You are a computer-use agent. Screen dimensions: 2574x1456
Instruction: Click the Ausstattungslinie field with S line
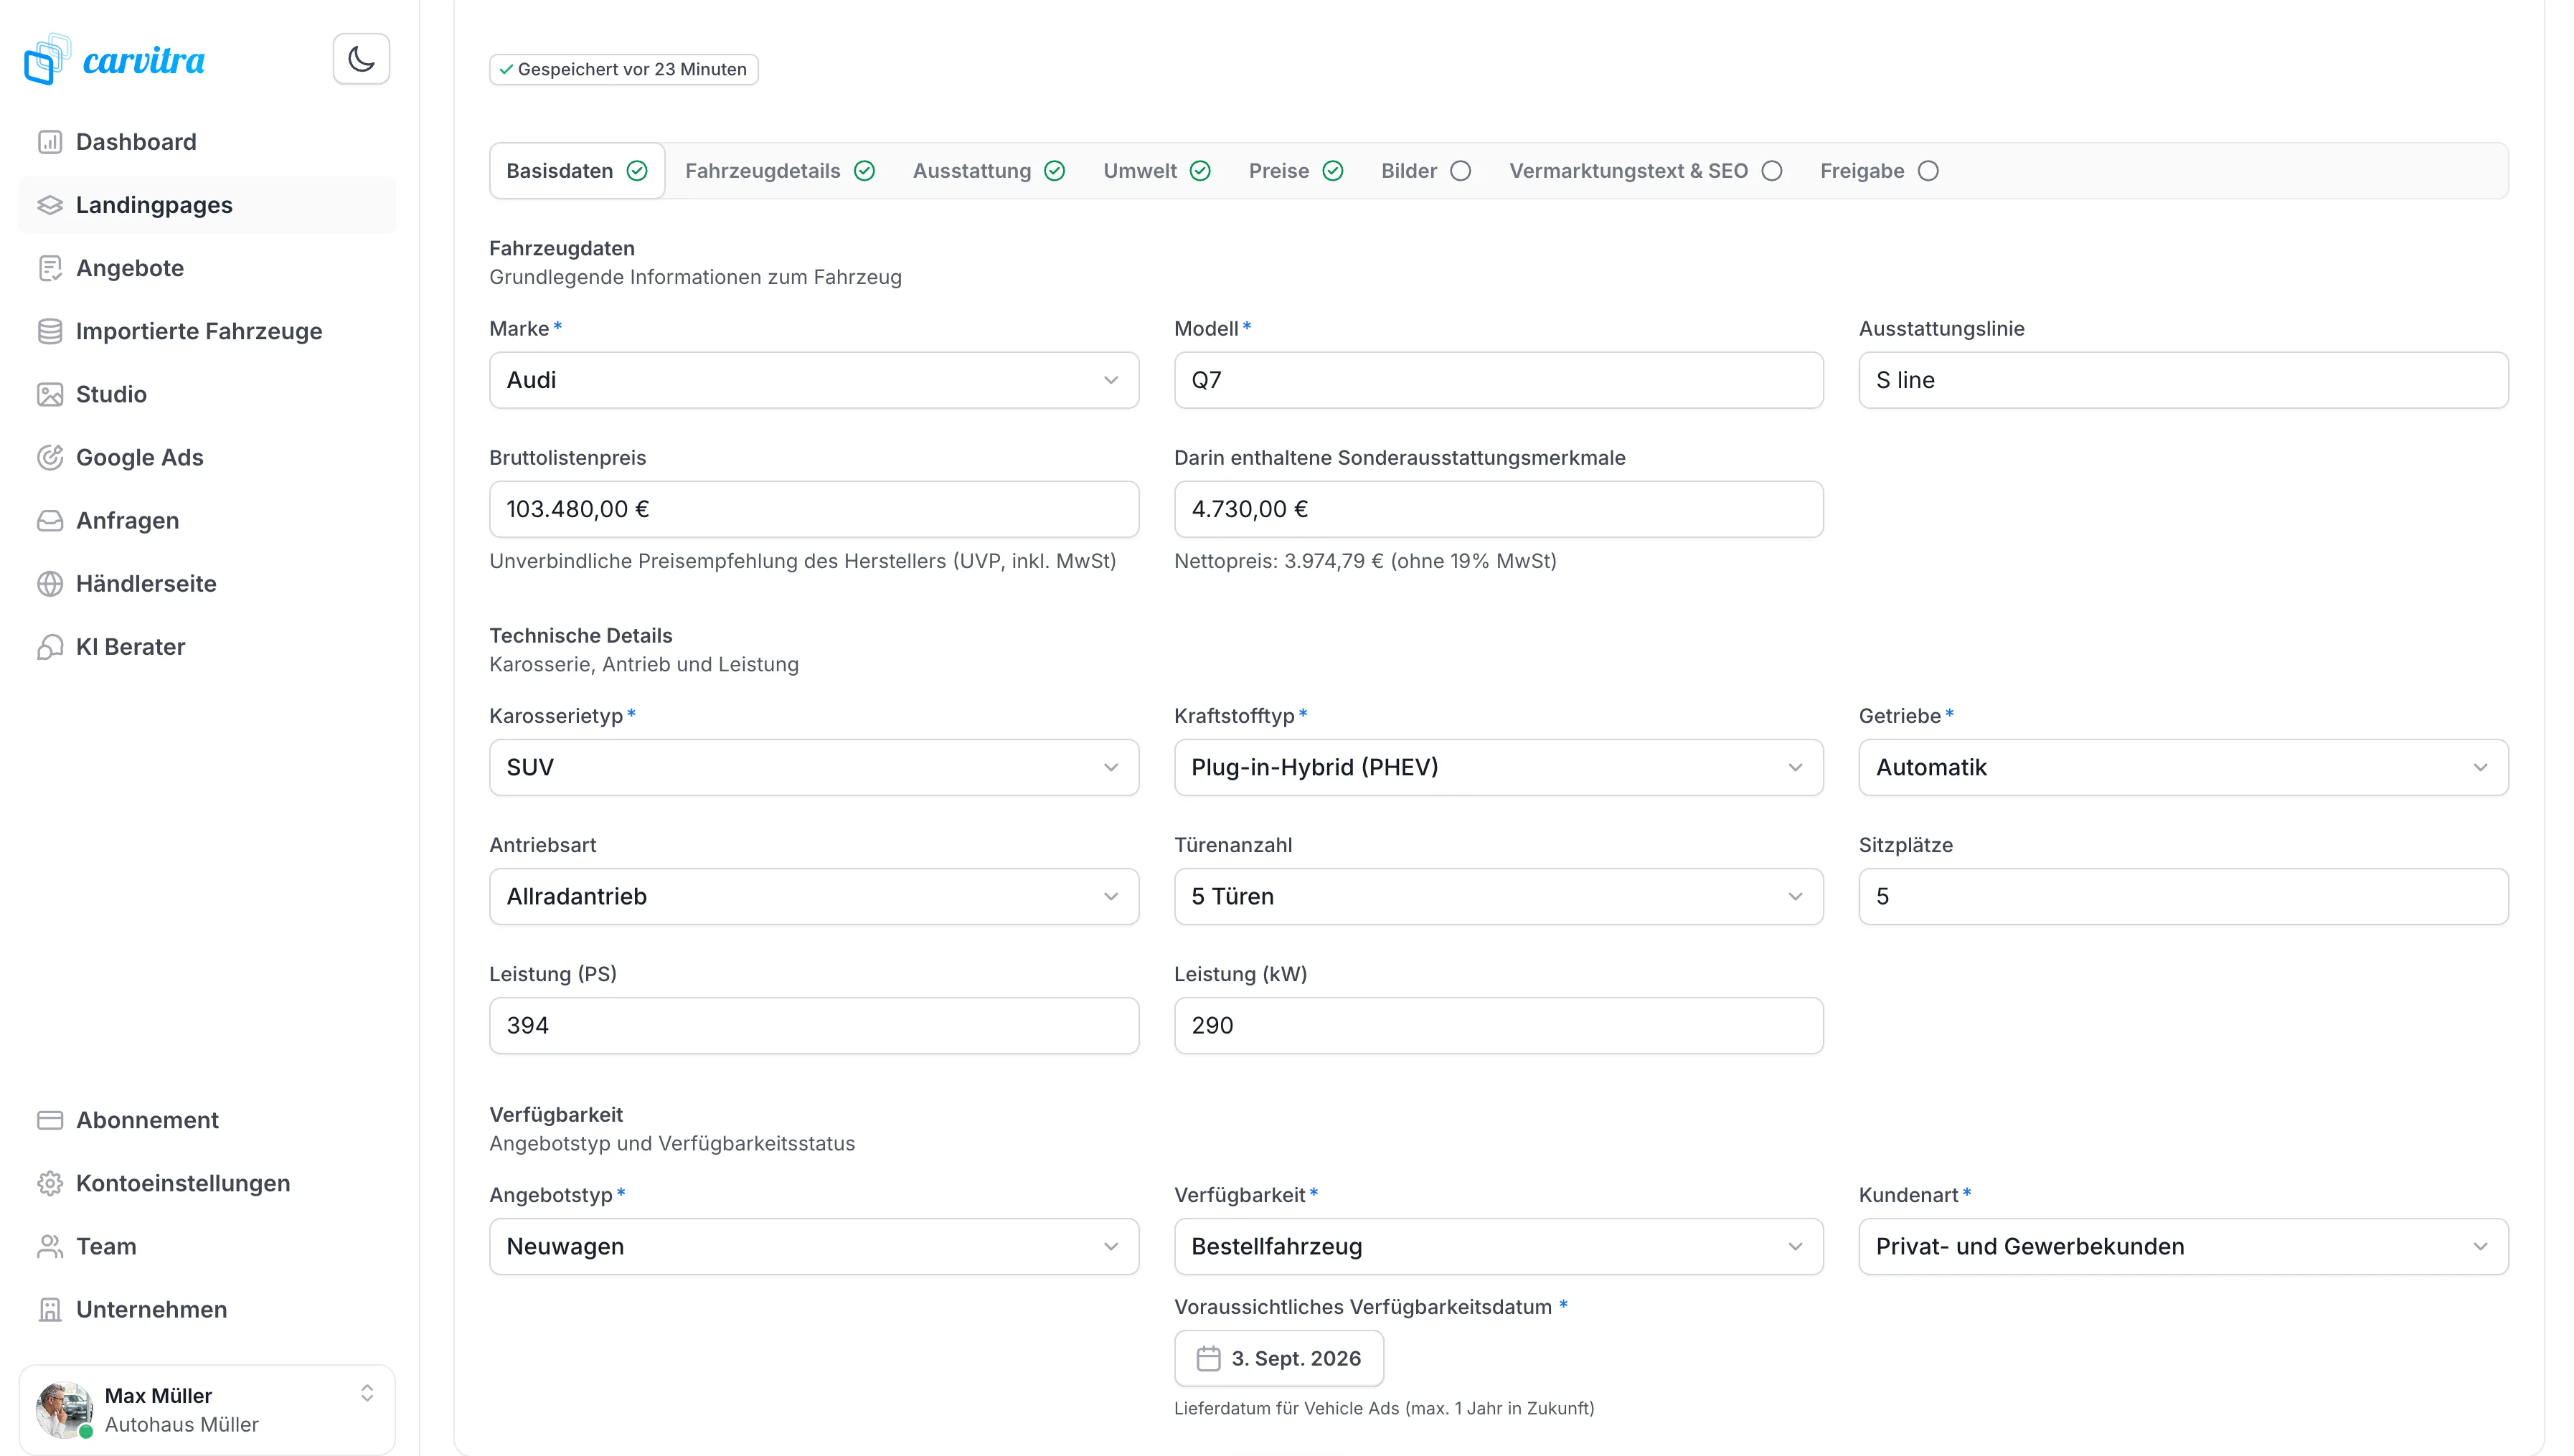click(2183, 380)
